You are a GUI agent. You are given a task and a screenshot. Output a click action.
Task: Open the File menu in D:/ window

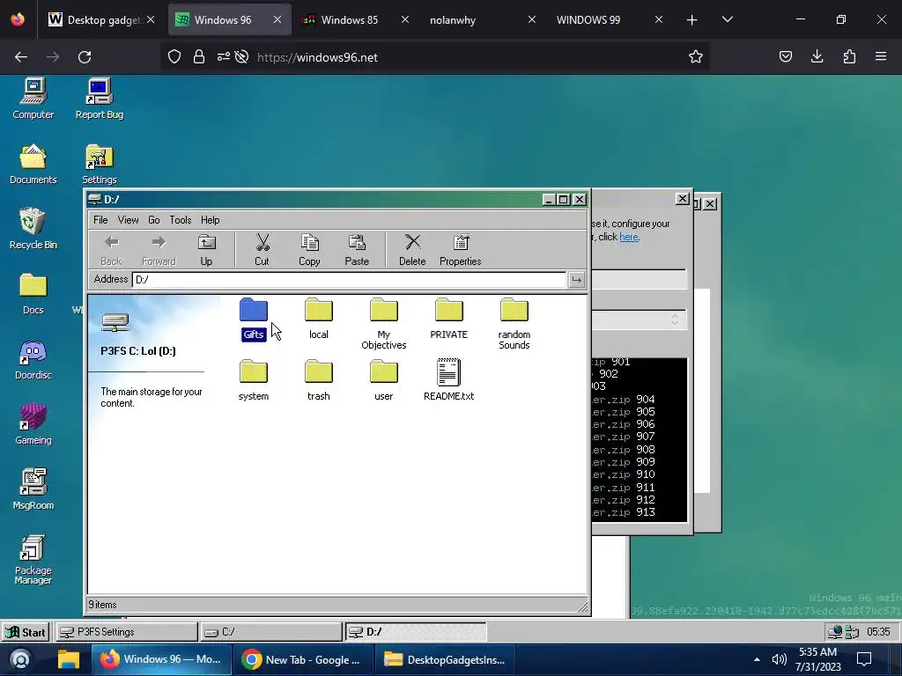click(100, 220)
